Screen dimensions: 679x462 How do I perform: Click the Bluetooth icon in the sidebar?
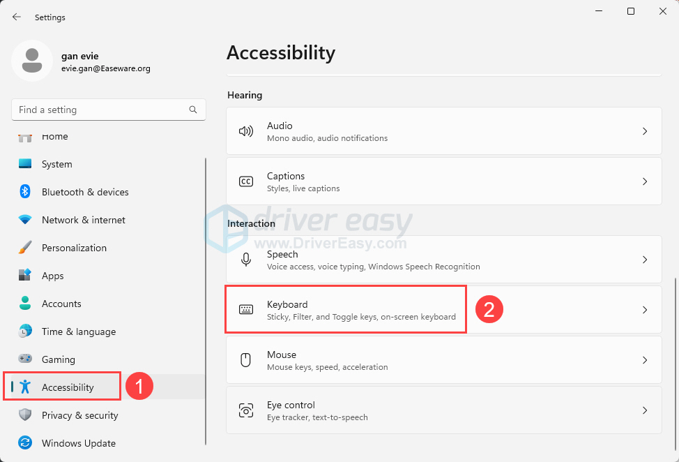click(x=24, y=192)
